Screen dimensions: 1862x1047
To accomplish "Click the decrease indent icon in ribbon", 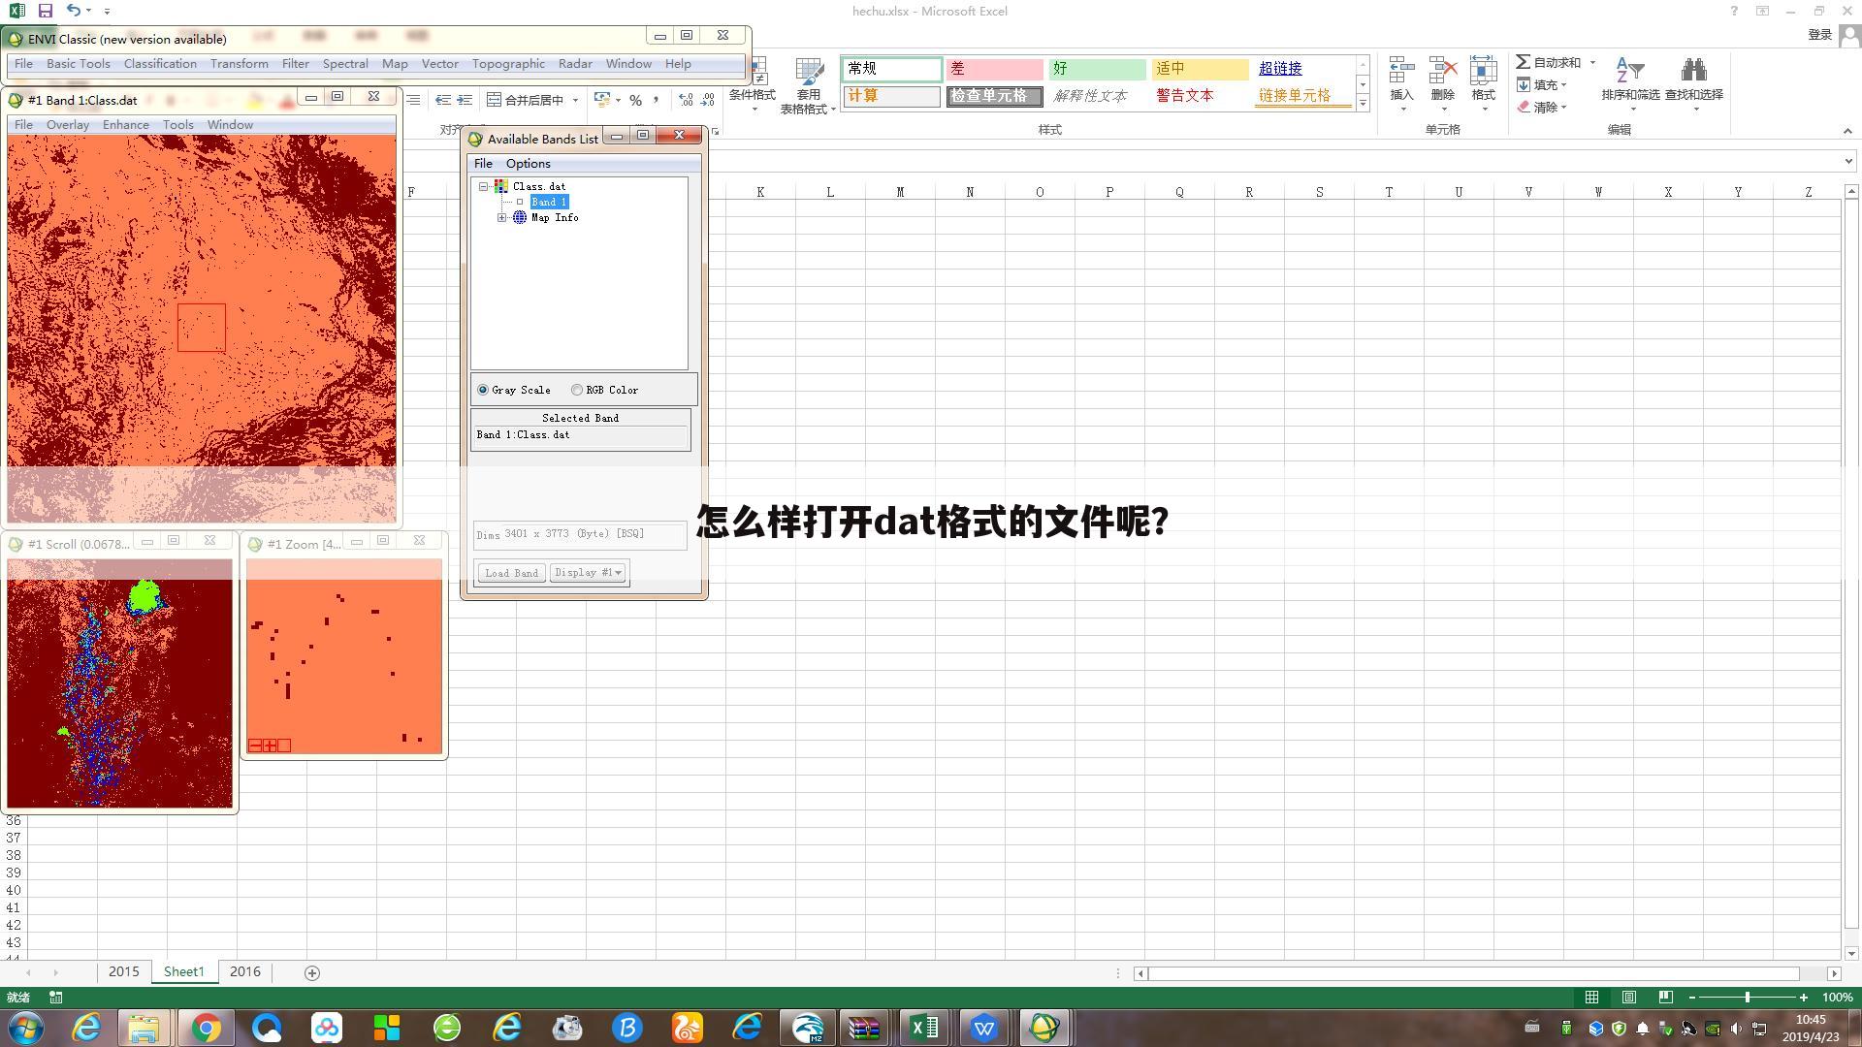I will (443, 100).
